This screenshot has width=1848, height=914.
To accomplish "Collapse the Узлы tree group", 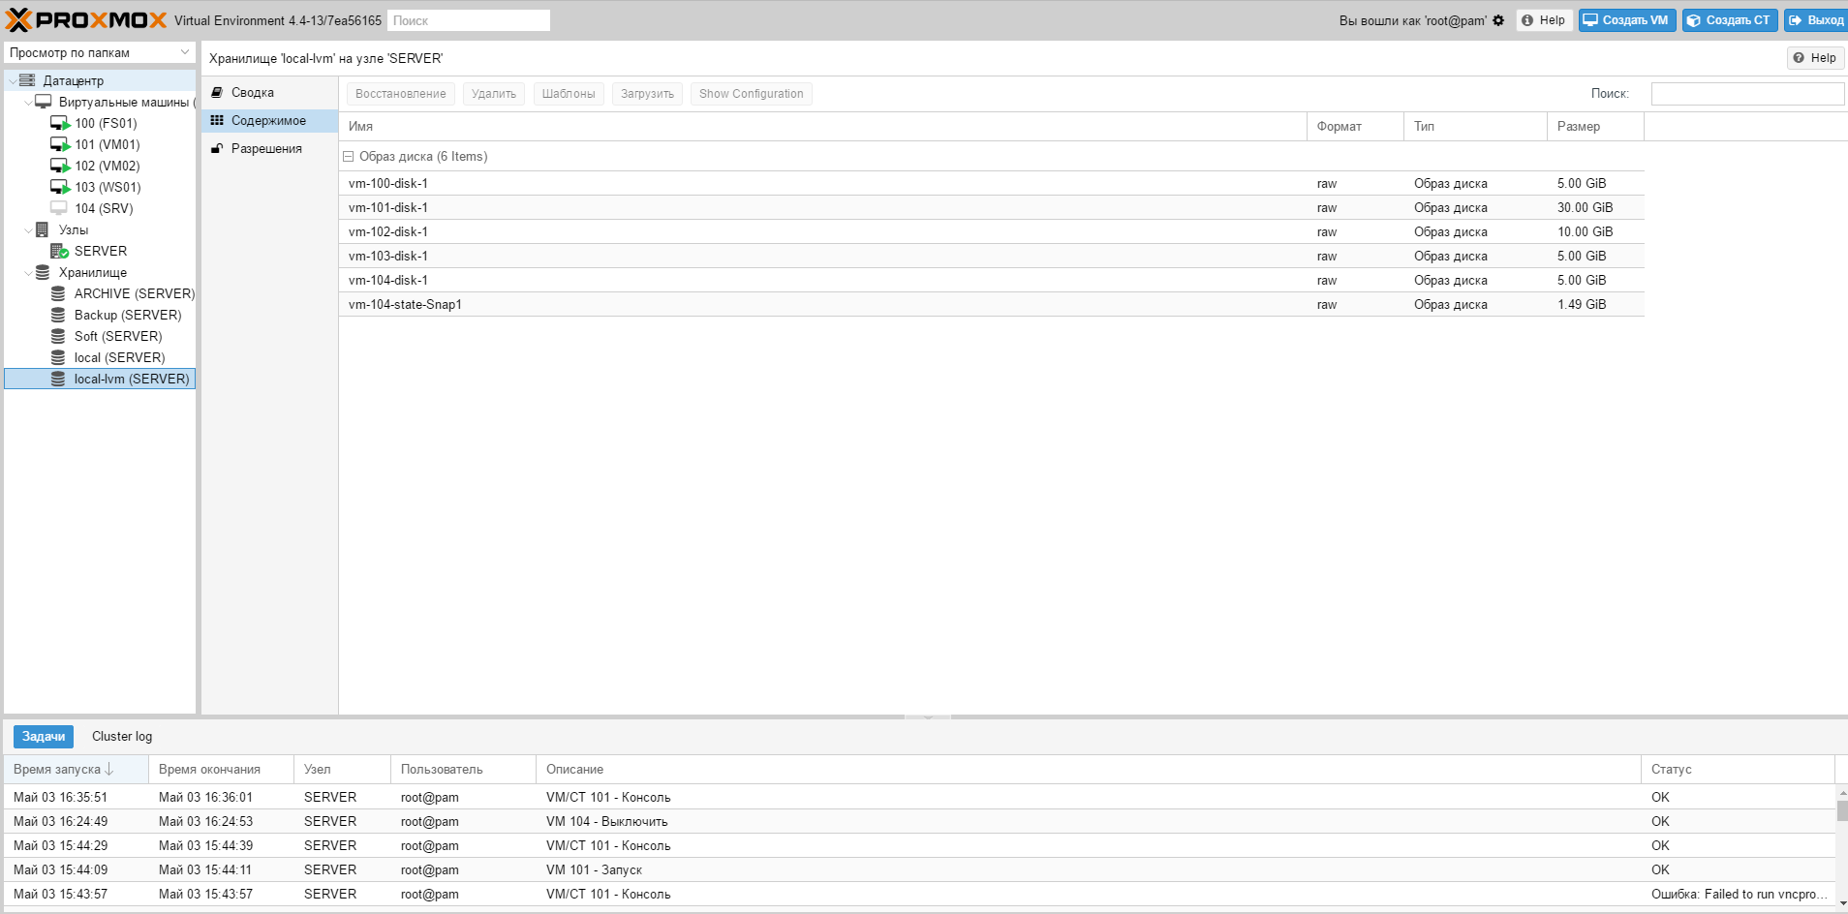I will 28,230.
